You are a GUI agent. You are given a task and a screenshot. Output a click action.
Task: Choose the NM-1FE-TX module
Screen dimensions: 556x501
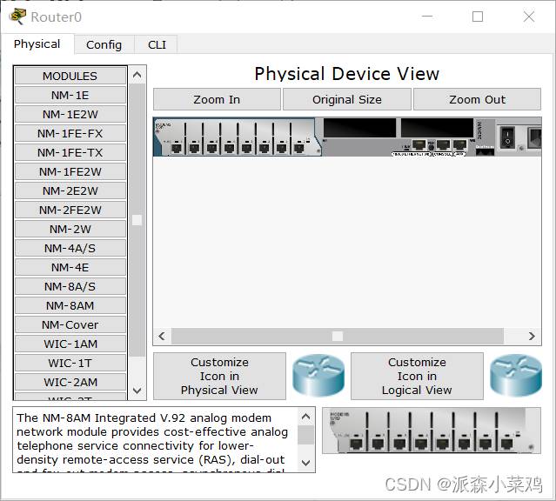click(x=70, y=152)
